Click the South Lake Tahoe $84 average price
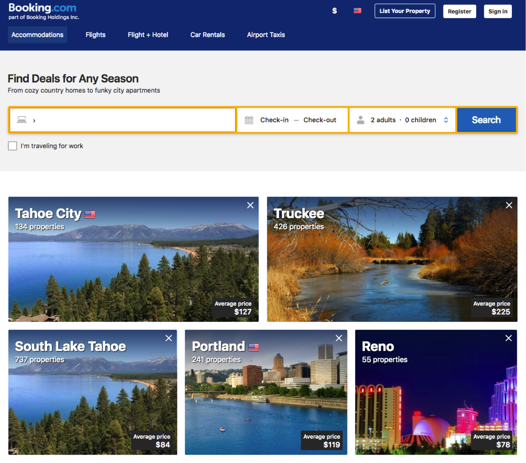The width and height of the screenshot is (526, 463). coord(152,441)
